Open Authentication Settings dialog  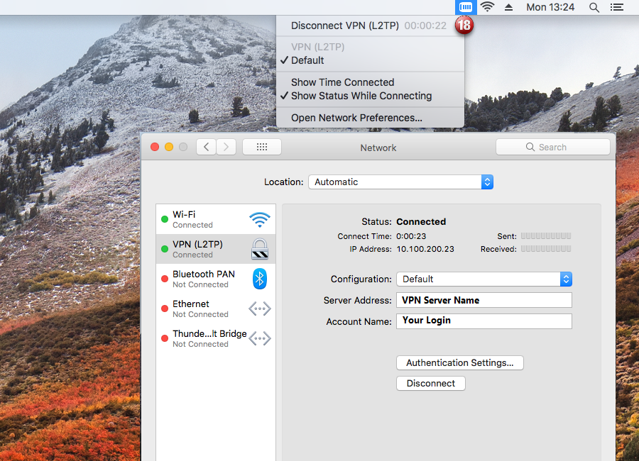coord(459,363)
